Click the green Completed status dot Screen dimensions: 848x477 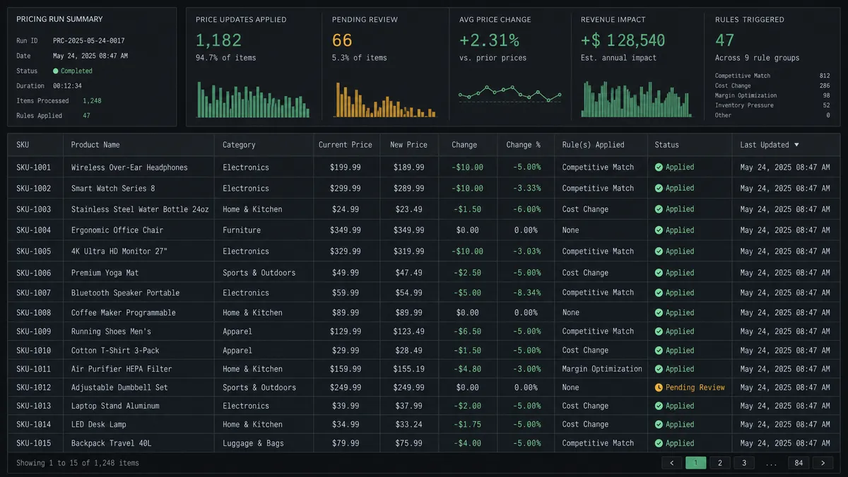click(56, 71)
